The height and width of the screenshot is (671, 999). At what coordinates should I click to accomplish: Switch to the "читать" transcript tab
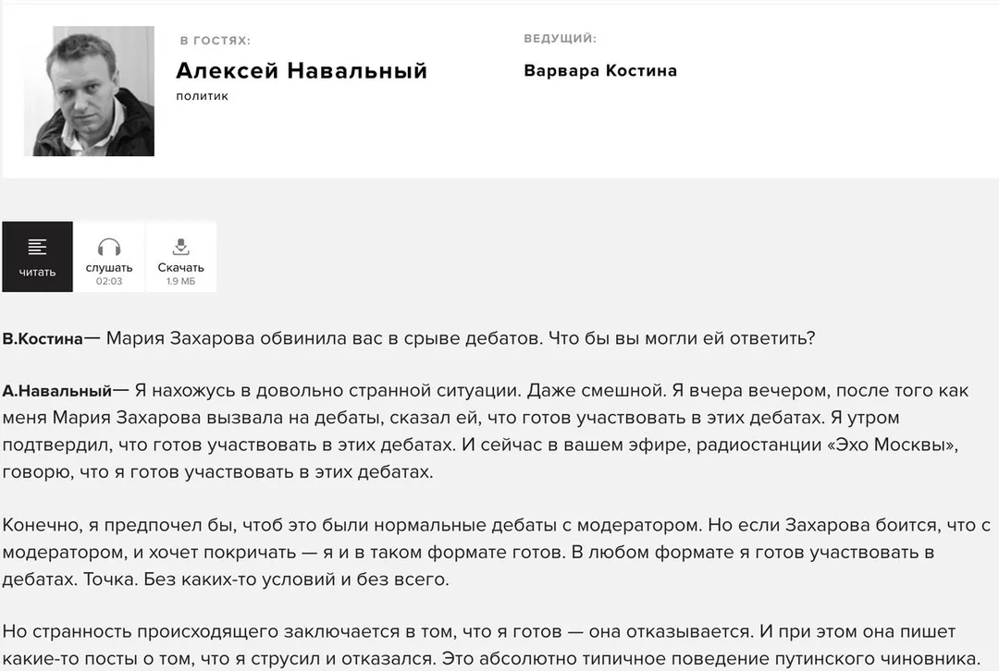click(x=38, y=257)
